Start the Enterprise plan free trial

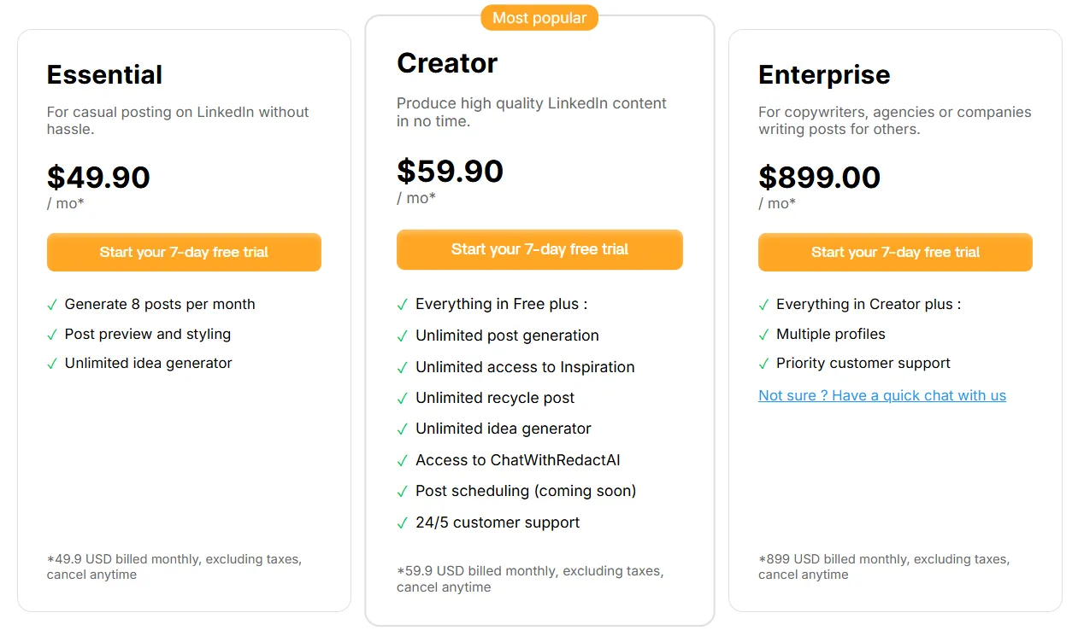(x=895, y=253)
